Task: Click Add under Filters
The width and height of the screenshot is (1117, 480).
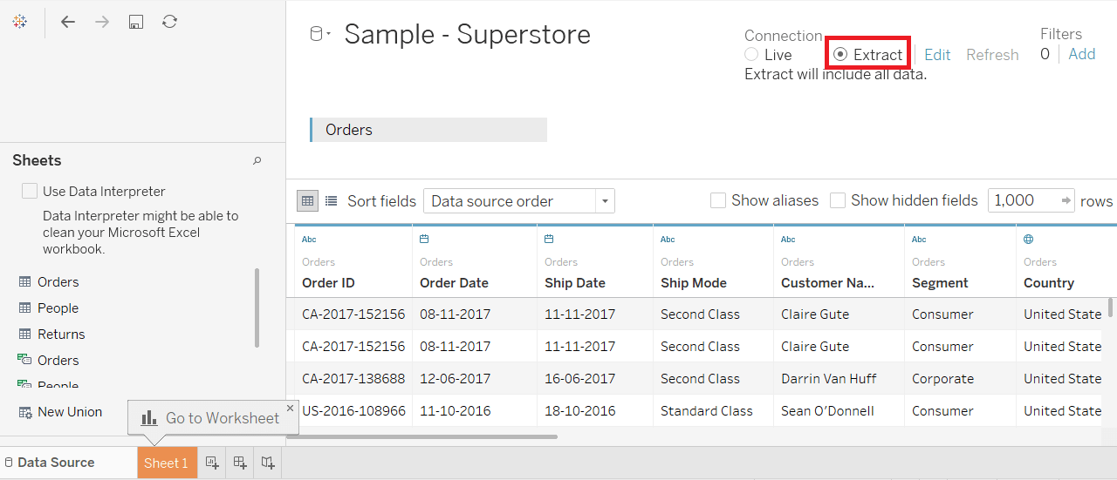Action: (1082, 54)
